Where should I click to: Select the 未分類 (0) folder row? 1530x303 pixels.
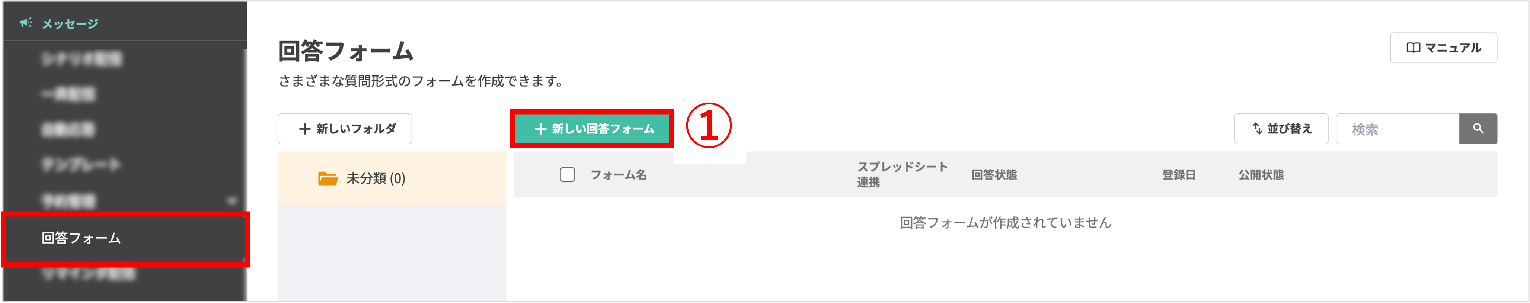[376, 178]
